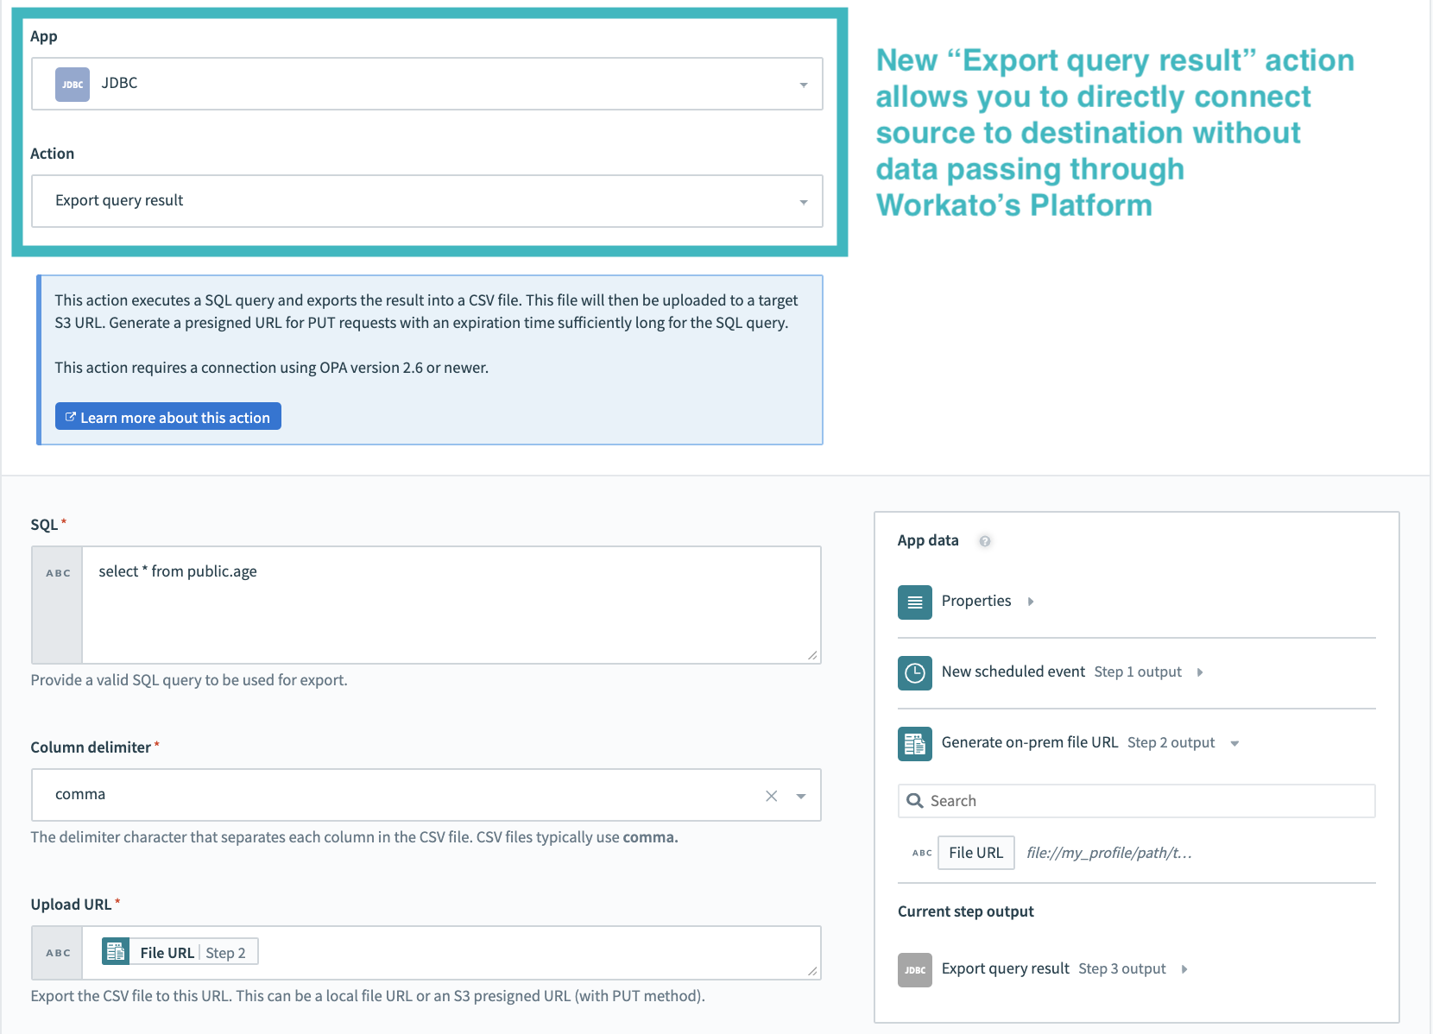
Task: Clear the comma column delimiter selection
Action: (772, 796)
